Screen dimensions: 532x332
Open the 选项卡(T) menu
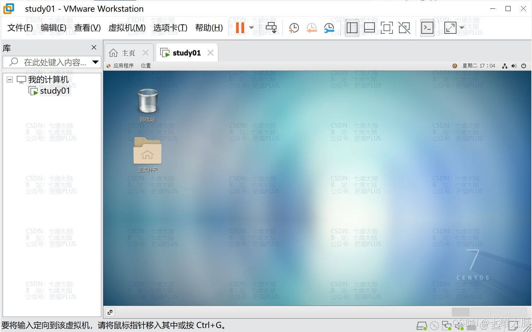pyautogui.click(x=170, y=27)
